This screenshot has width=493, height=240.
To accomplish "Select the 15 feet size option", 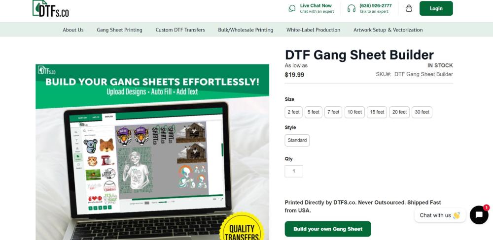I will pyautogui.click(x=377, y=112).
